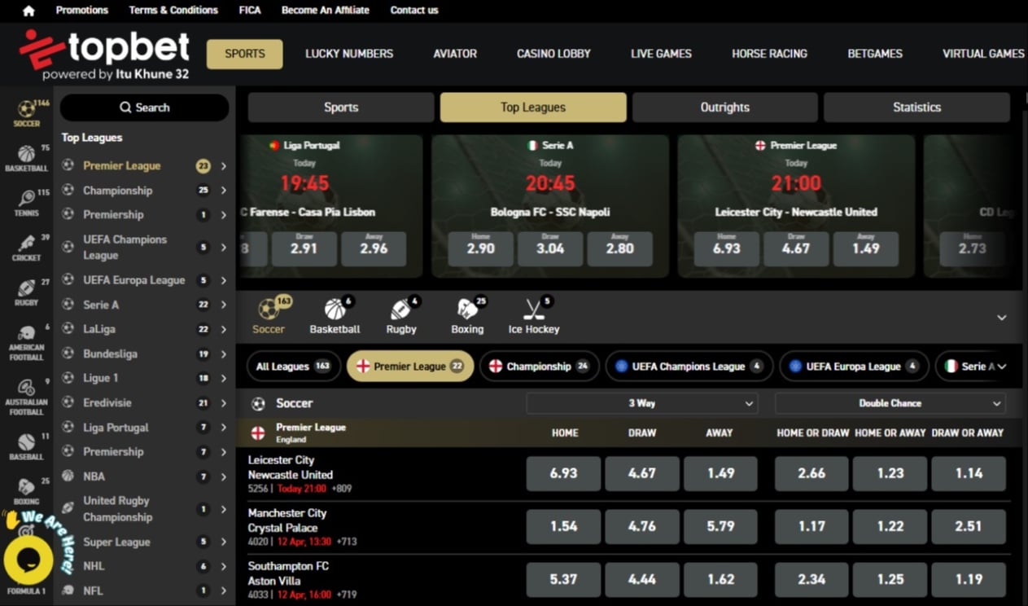Open the CASINO LOBBY menu
This screenshot has height=606, width=1028.
553,54
